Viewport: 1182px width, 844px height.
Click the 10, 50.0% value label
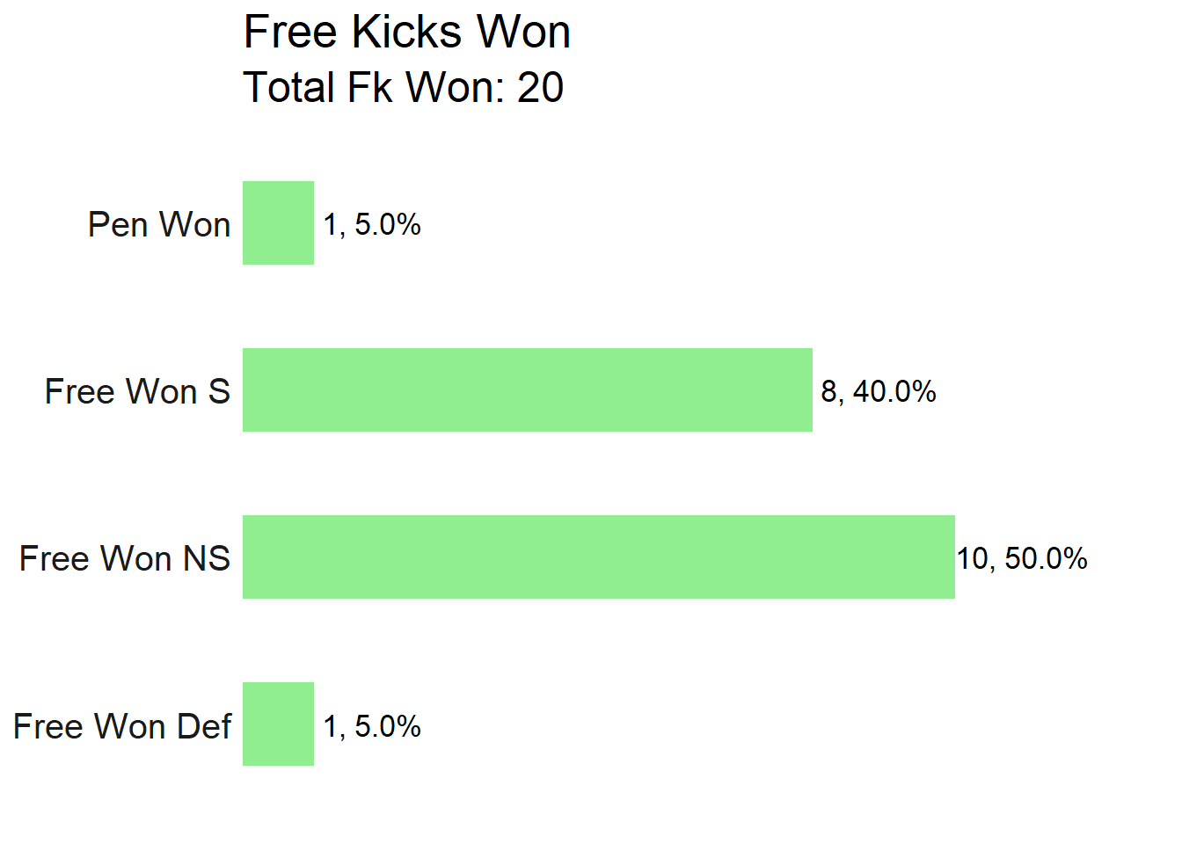click(x=1022, y=559)
